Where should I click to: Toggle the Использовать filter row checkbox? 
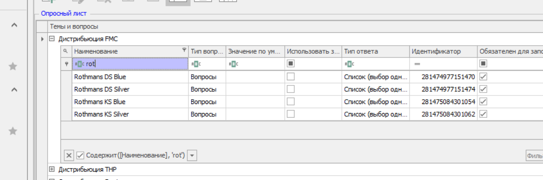pyautogui.click(x=291, y=64)
